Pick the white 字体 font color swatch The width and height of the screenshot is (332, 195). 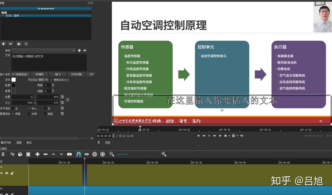pos(14,80)
